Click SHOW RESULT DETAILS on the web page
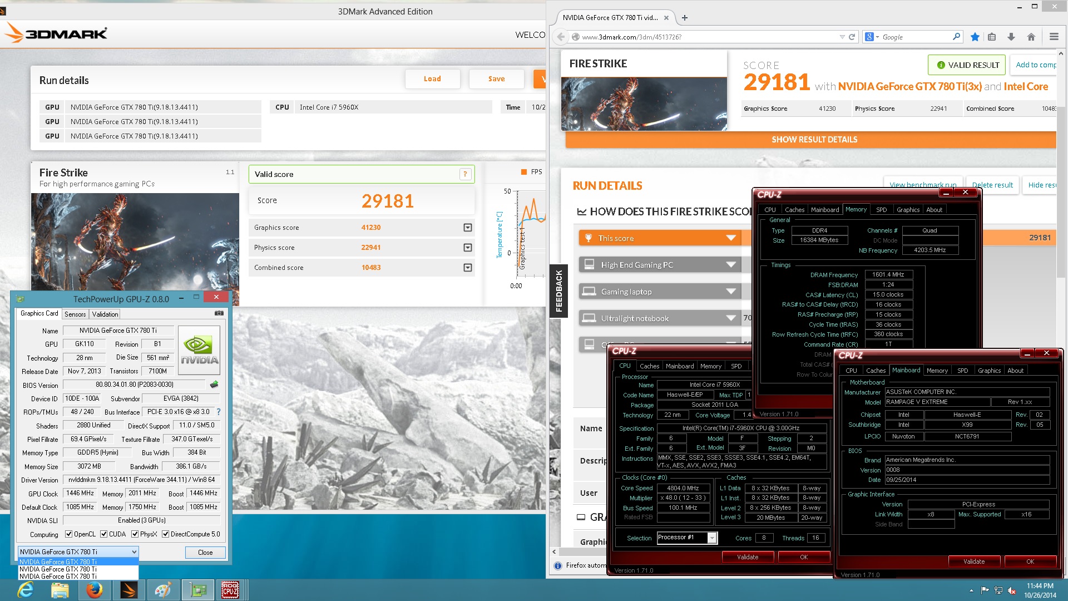The image size is (1068, 601). (811, 140)
